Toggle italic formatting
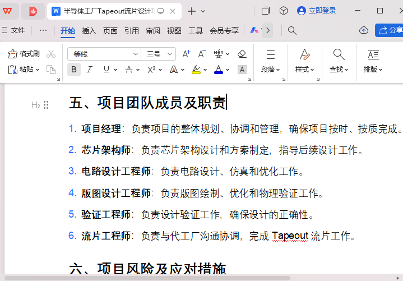Viewport: 403px width, 281px height. click(x=89, y=70)
